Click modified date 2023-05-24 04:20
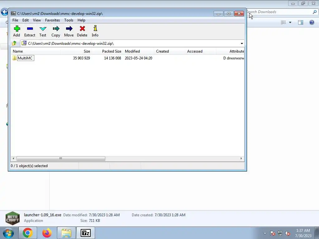The height and width of the screenshot is (239, 319). pos(138,58)
